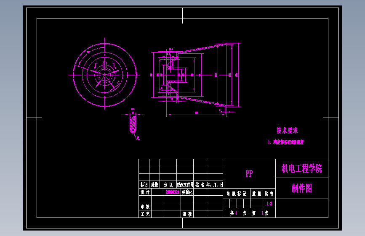Select the 技术要求 heading text

pos(287,131)
